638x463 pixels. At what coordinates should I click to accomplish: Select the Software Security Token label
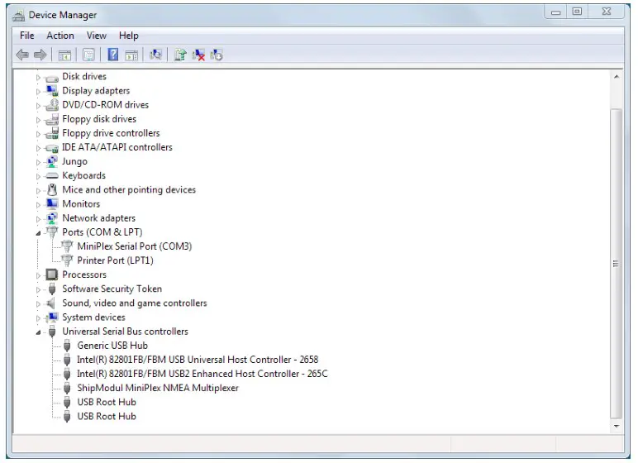click(112, 289)
